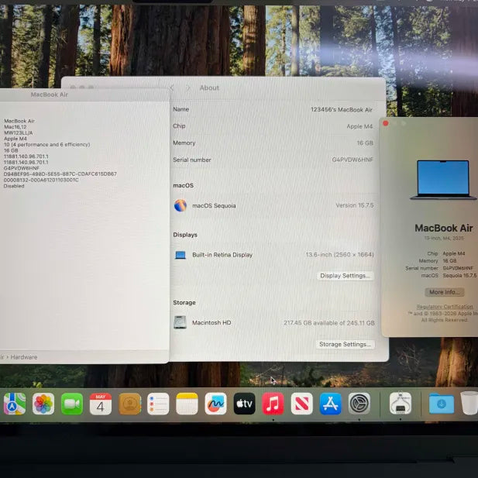Screen dimensions: 478x478
Task: Select the 'Disabled' line in System Information
Action: 14,186
